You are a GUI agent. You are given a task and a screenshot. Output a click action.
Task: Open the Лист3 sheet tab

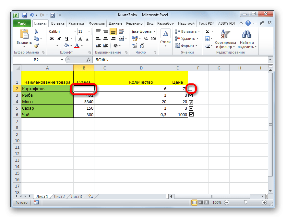pos(77,196)
